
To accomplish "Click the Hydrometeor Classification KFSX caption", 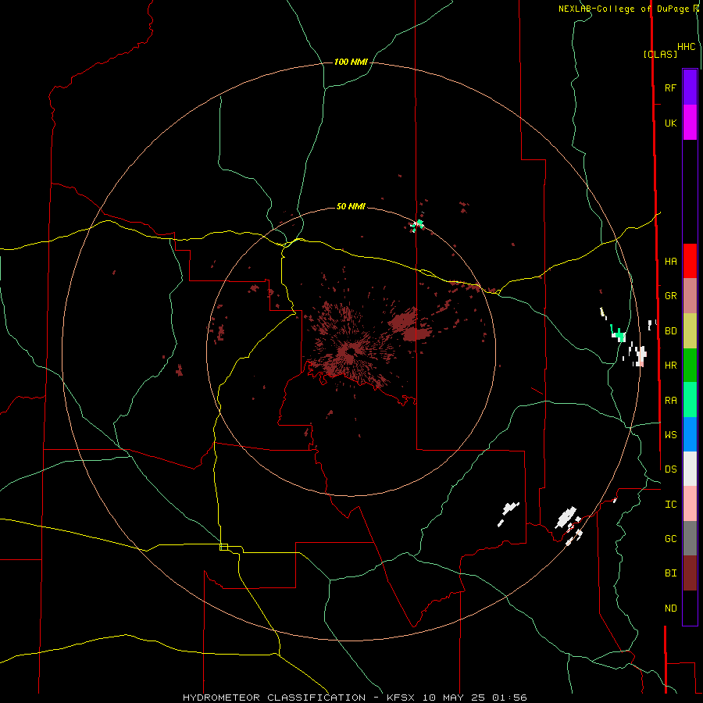I will point(355,698).
